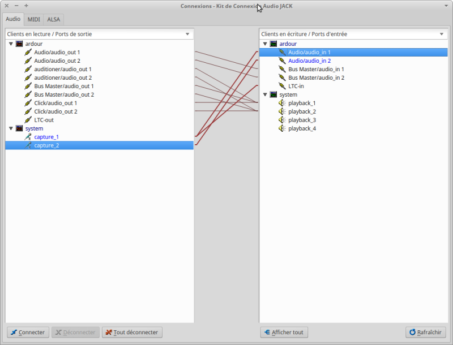
Task: Select the Click/audio_out 2 label
Action: [x=55, y=111]
